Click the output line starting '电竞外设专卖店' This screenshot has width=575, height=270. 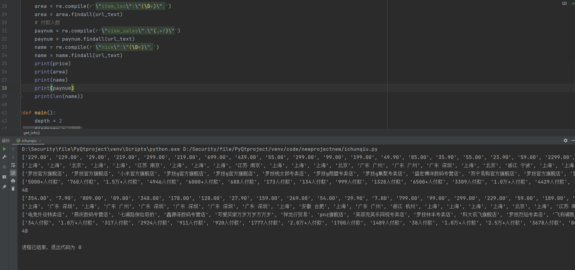298,214
